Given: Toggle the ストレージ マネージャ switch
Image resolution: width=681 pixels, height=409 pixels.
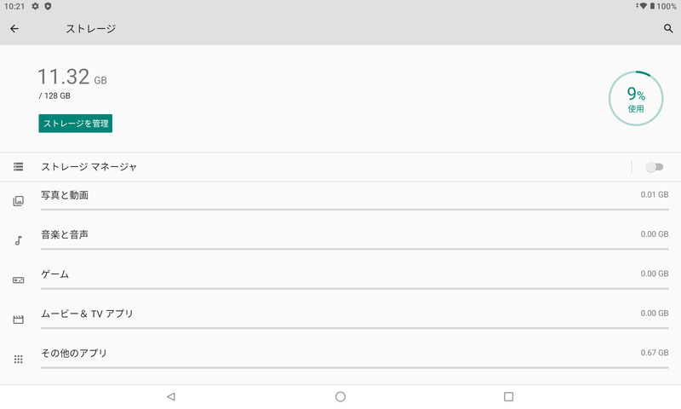Looking at the screenshot, I should coord(654,167).
